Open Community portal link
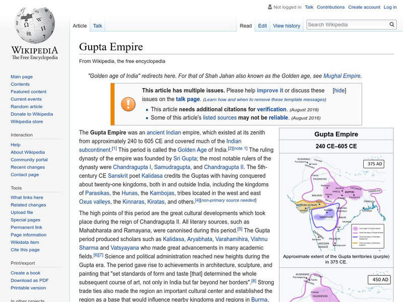Screen dimensions: 403x302 tap(29, 160)
